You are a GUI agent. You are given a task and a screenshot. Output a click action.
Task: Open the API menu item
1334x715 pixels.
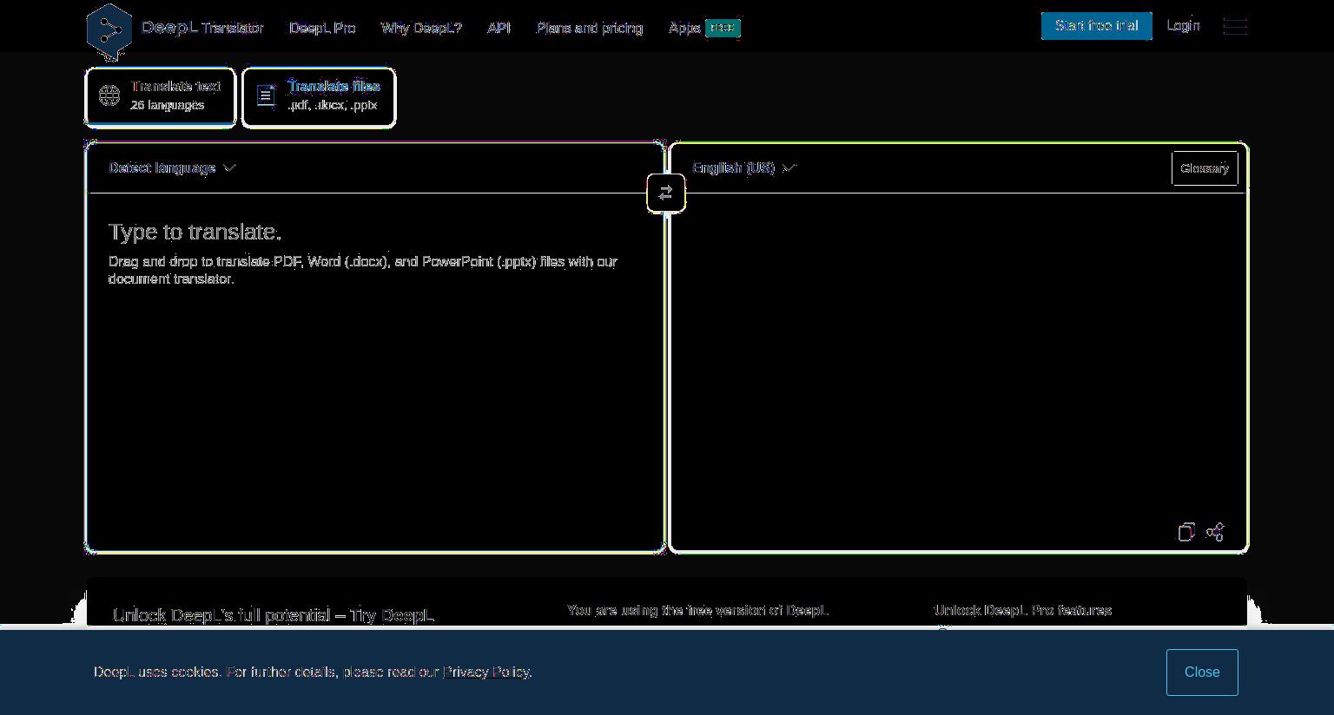click(x=499, y=28)
